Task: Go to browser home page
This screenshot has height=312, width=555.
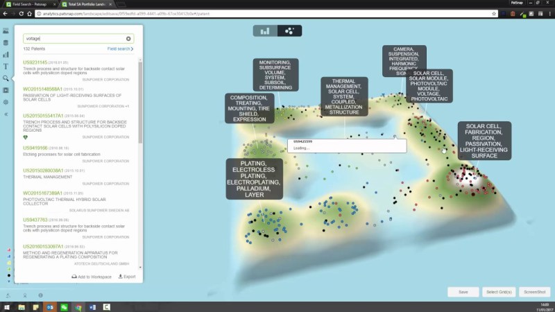Action: point(29,14)
